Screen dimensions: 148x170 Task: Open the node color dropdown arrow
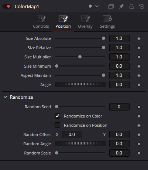tap(97, 6)
